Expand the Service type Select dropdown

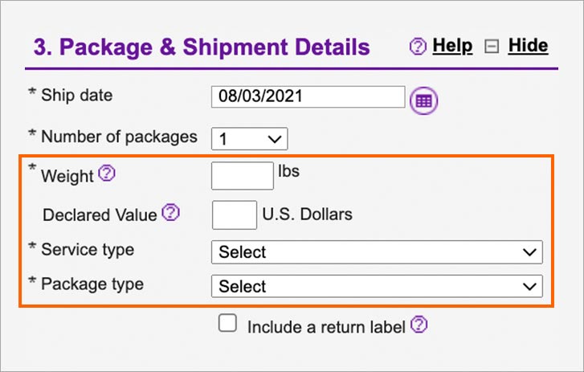[377, 252]
